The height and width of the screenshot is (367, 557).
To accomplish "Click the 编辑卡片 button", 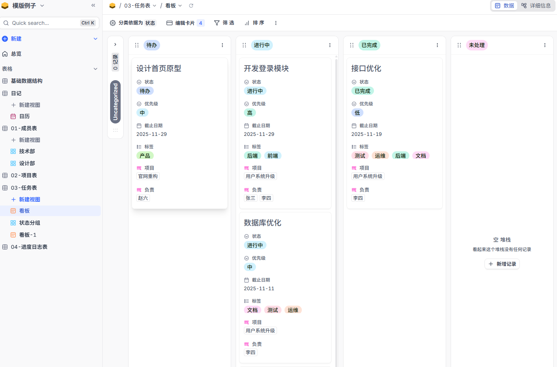I will (x=185, y=23).
